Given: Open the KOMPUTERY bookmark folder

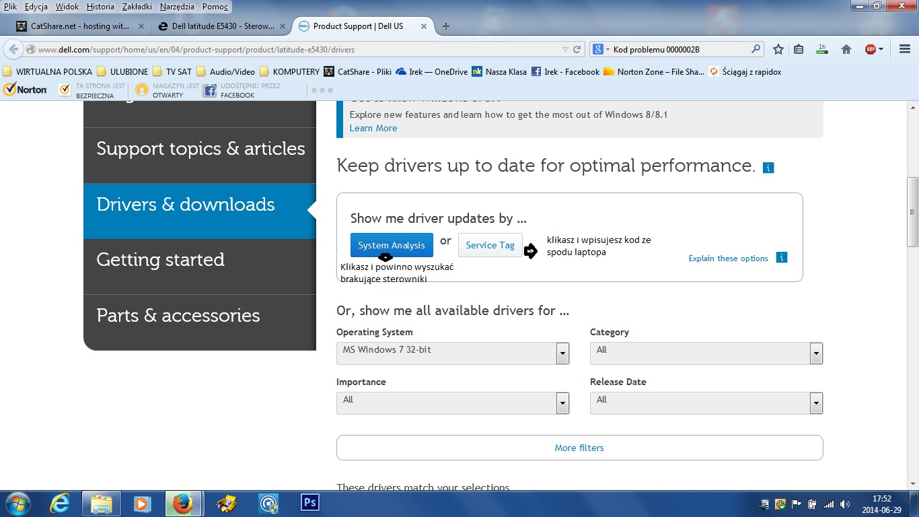Looking at the screenshot, I should click(x=289, y=71).
